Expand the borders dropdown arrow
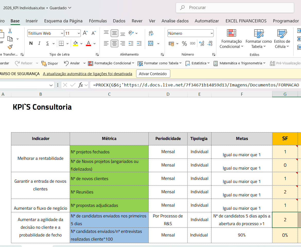The width and height of the screenshot is (301, 247). (67, 43)
